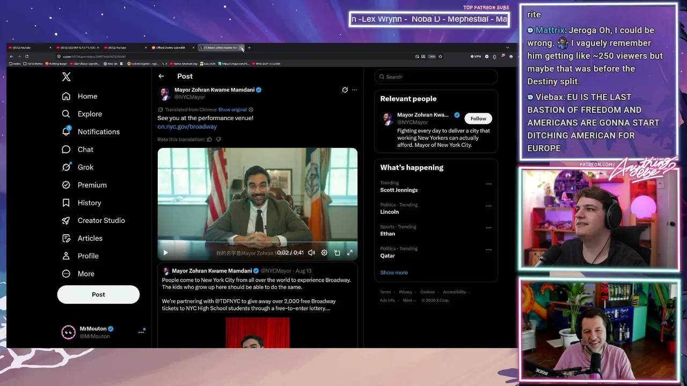Screen dimensions: 687x386
Task: Follow Mayor Zohran Kwame Mamdani
Action: point(478,118)
